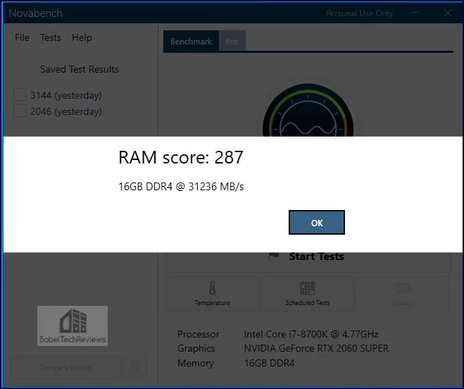The height and width of the screenshot is (389, 464).
Task: Switch to the Pro tab
Action: [232, 41]
